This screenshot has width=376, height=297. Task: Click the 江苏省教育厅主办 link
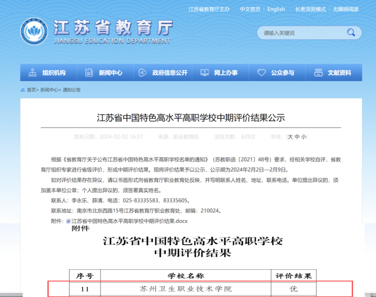point(209,9)
